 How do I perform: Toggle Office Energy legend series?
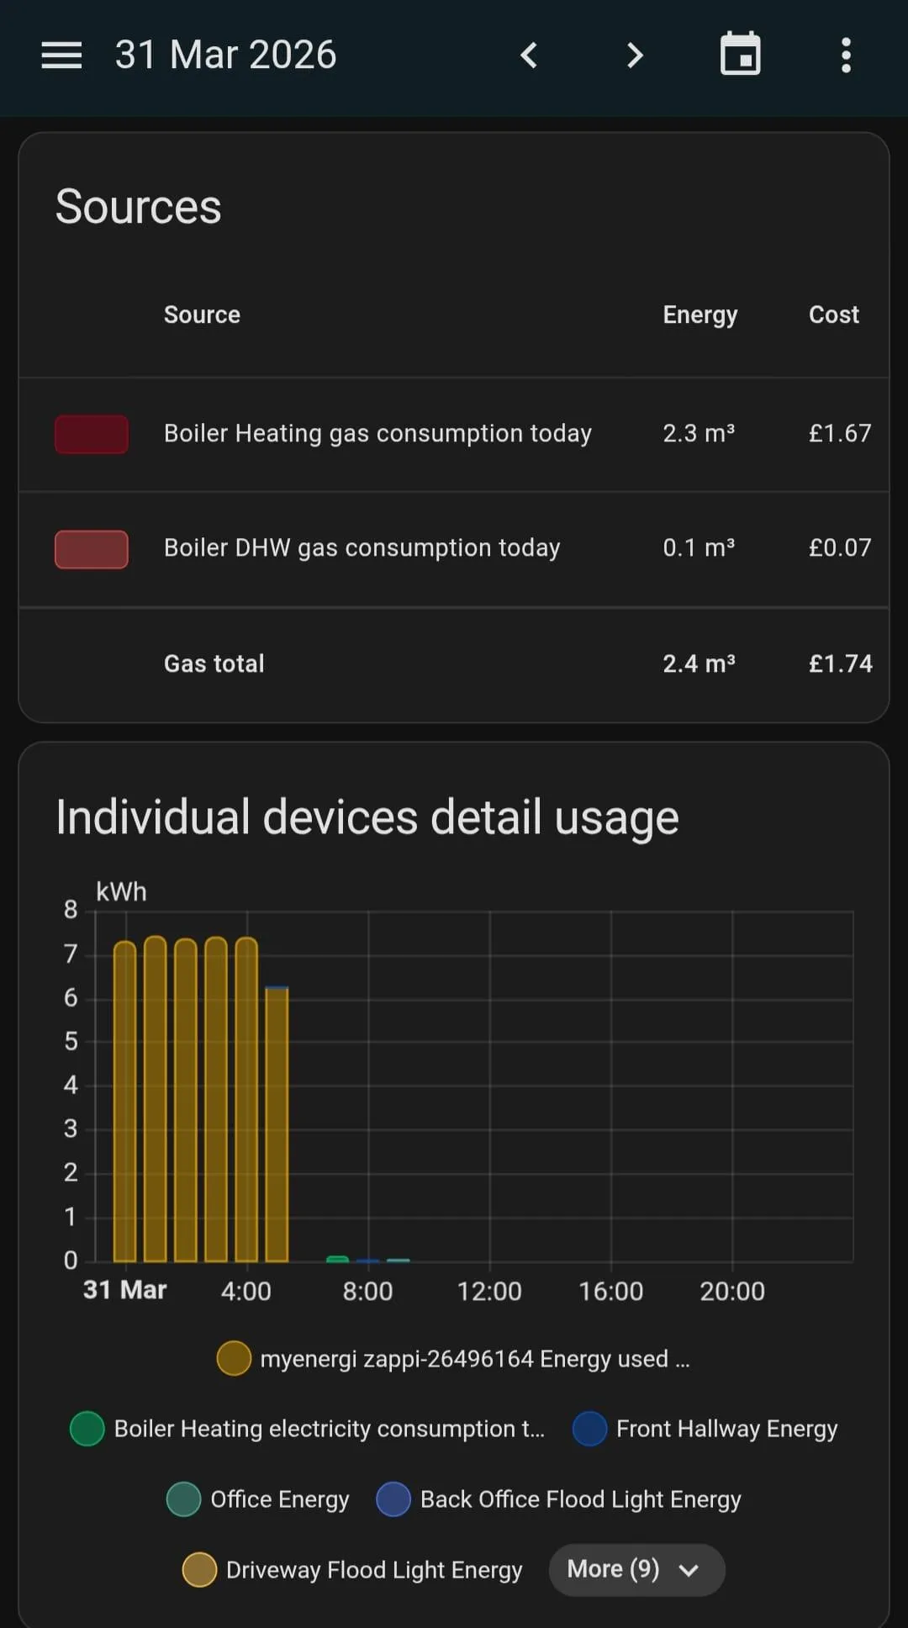[258, 1499]
